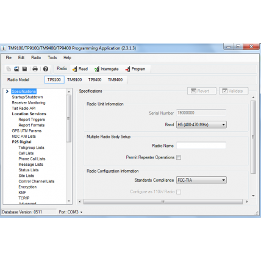Select the TP9400 radio model
This screenshot has width=261, height=261.
(95, 80)
